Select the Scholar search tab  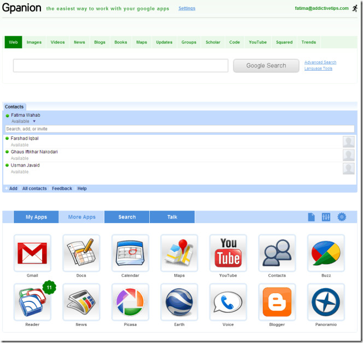click(213, 42)
